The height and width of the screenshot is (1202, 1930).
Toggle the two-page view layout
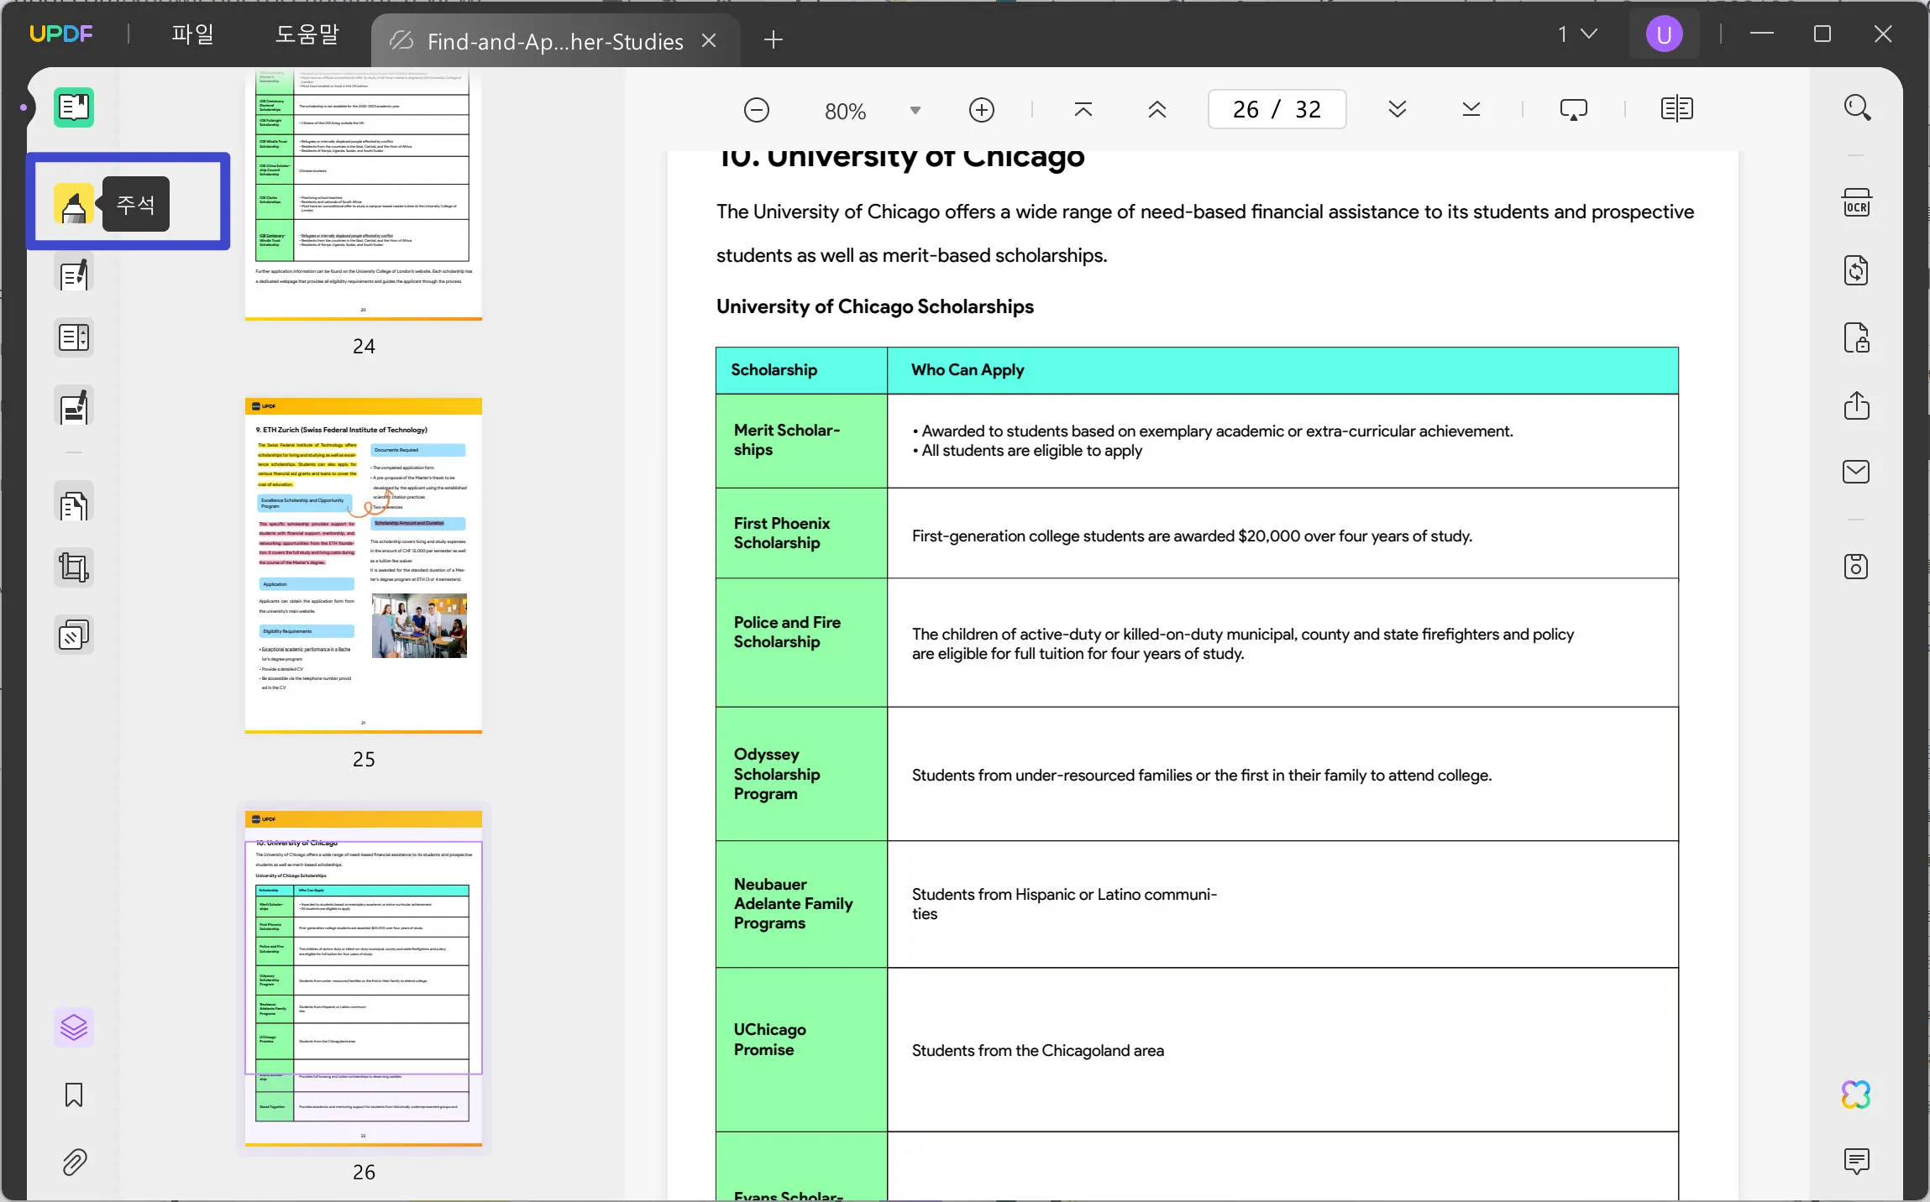click(1677, 110)
